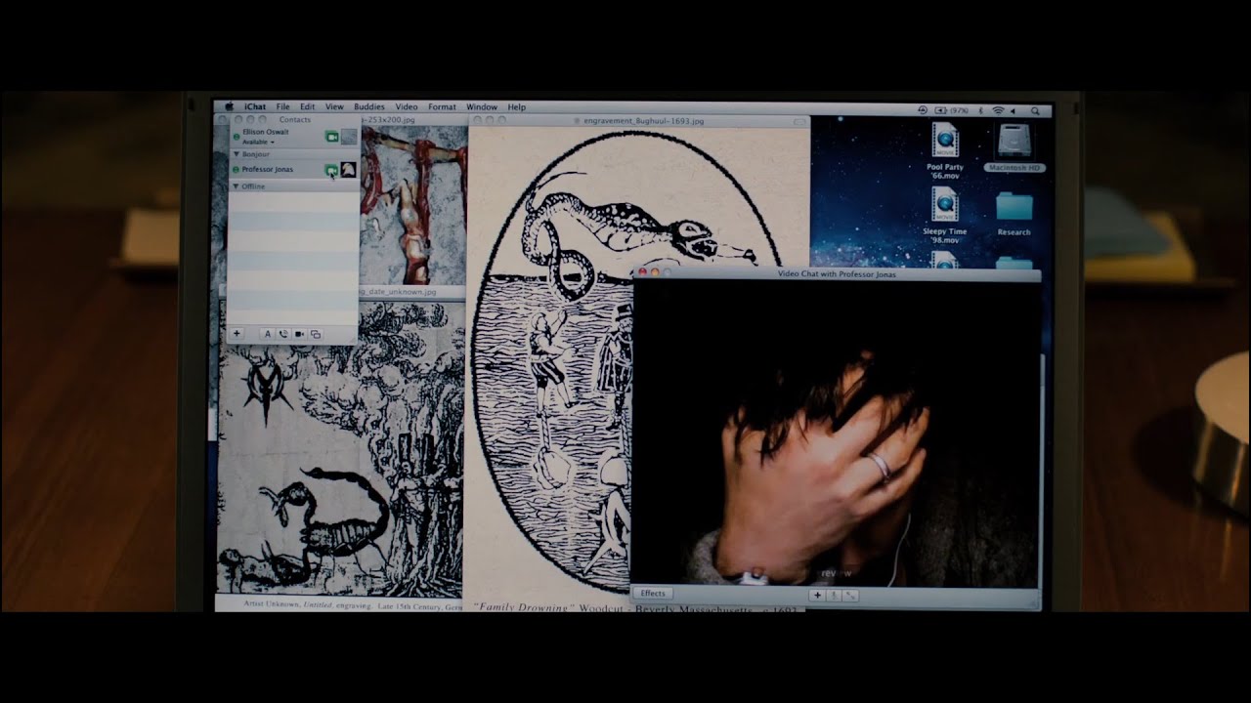The image size is (1251, 703).
Task: Click the volume icon in the menu bar
Action: [x=1014, y=110]
